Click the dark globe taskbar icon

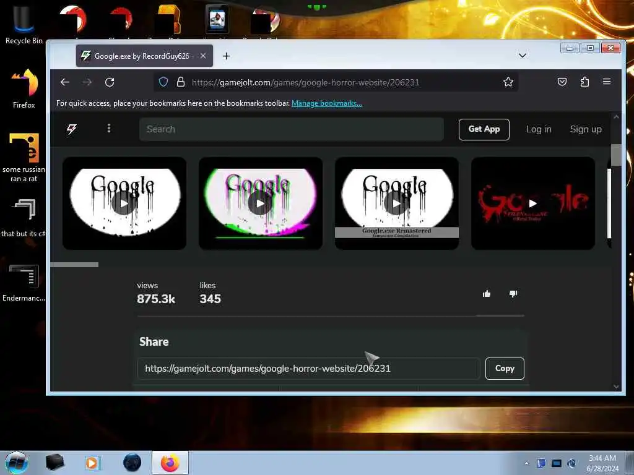(x=132, y=463)
